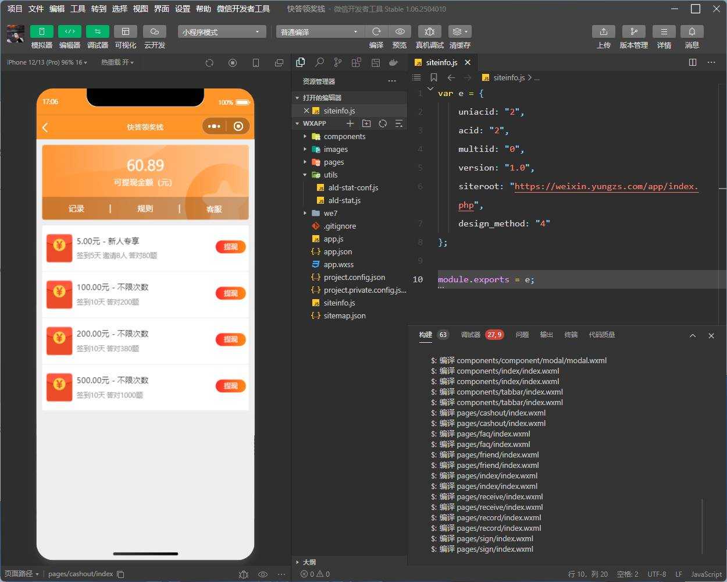Click the 编译 compile refresh icon
Image resolution: width=727 pixels, height=582 pixels.
point(376,31)
